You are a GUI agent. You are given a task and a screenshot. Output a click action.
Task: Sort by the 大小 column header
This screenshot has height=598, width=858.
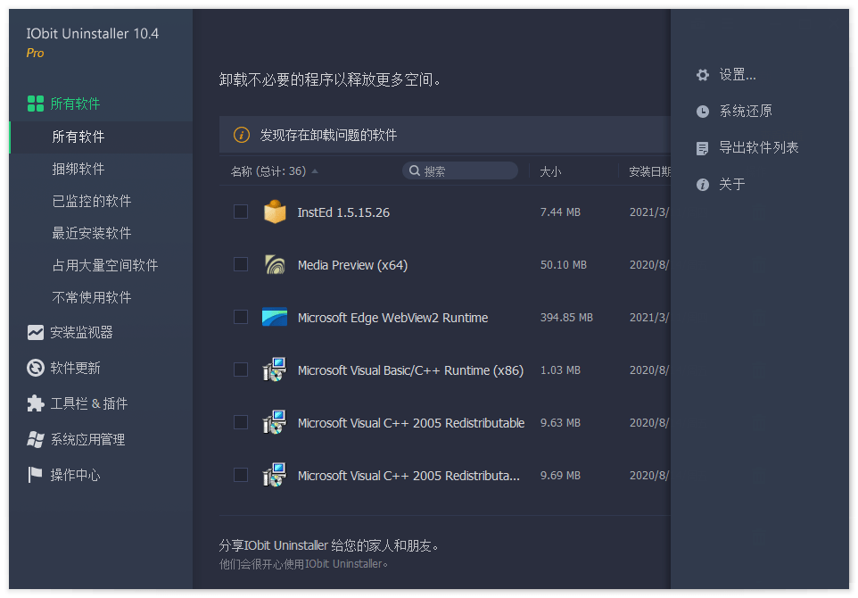[x=550, y=172]
